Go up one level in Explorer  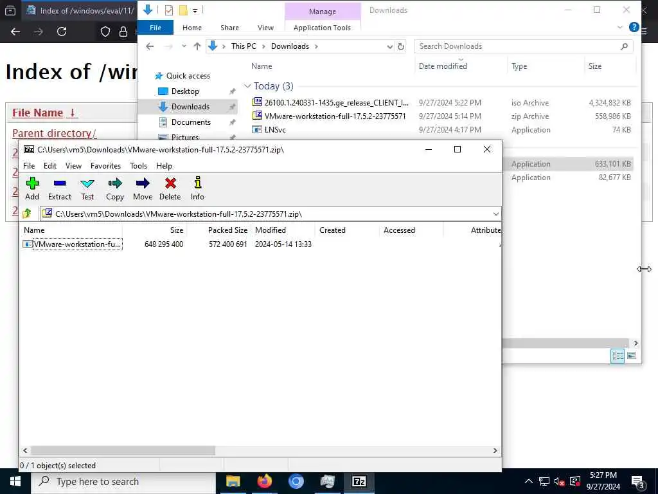pos(197,46)
